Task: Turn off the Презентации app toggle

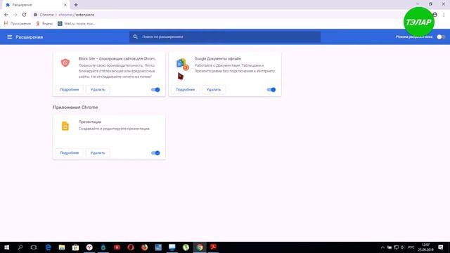Action: coord(155,153)
